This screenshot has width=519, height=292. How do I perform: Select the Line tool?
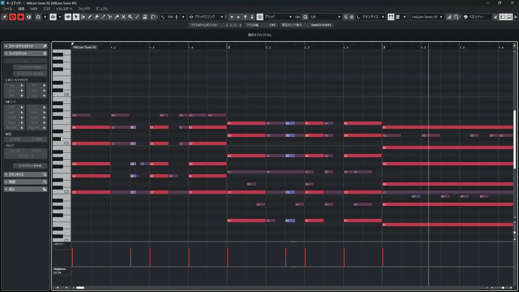click(137, 17)
